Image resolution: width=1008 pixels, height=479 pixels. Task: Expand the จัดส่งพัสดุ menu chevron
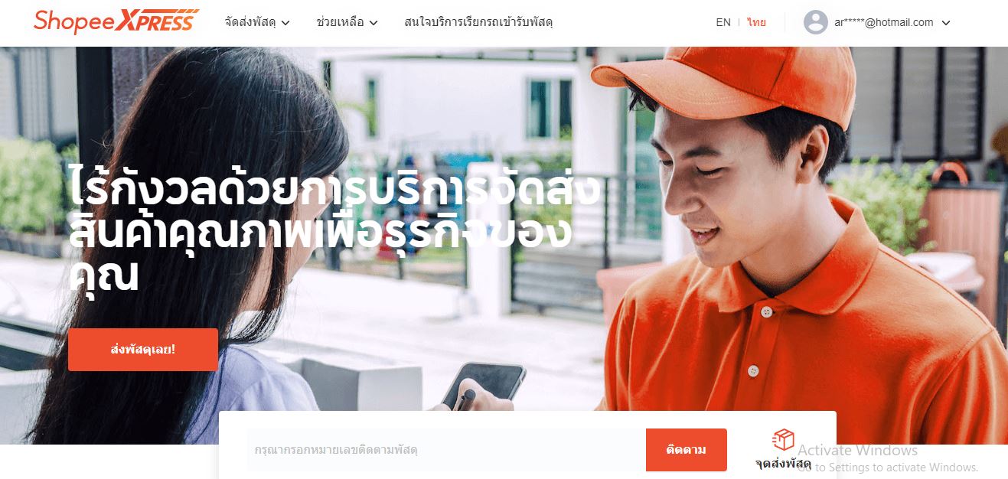(x=285, y=23)
